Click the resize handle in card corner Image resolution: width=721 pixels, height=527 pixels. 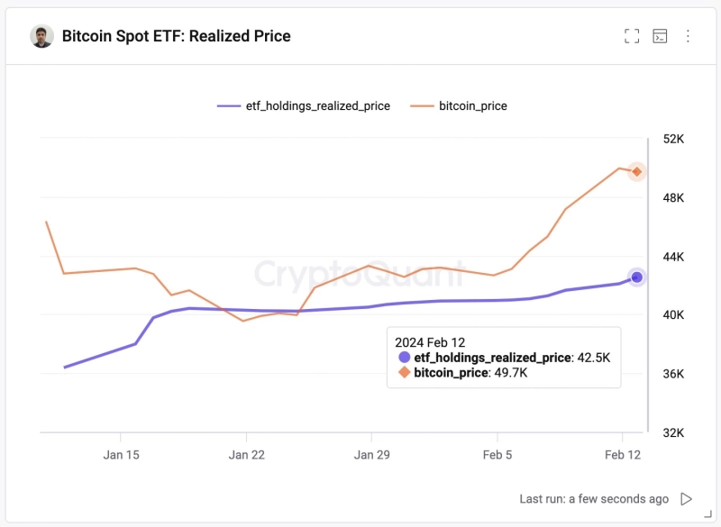click(707, 514)
